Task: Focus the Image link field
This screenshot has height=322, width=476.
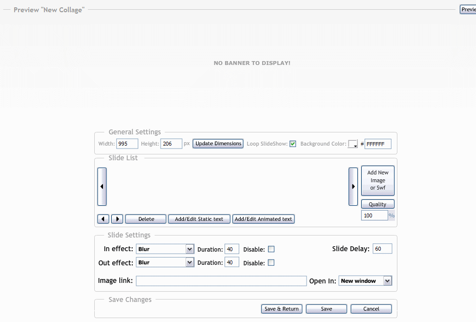Action: (x=221, y=281)
